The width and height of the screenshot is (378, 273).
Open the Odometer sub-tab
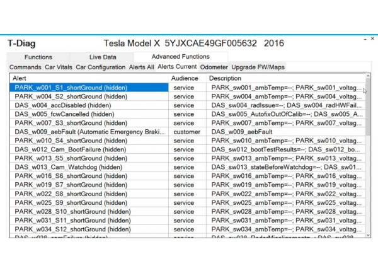[214, 67]
